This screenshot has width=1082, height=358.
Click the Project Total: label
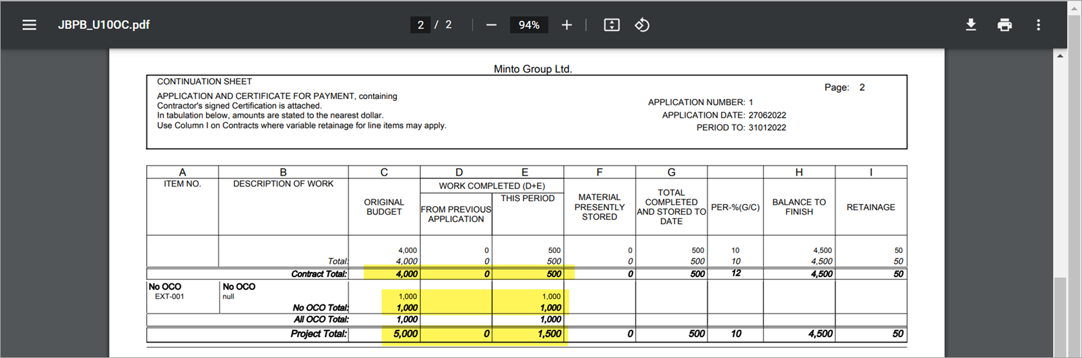[x=319, y=334]
